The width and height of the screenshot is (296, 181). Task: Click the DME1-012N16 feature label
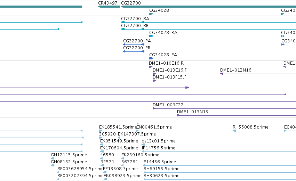tap(236, 70)
